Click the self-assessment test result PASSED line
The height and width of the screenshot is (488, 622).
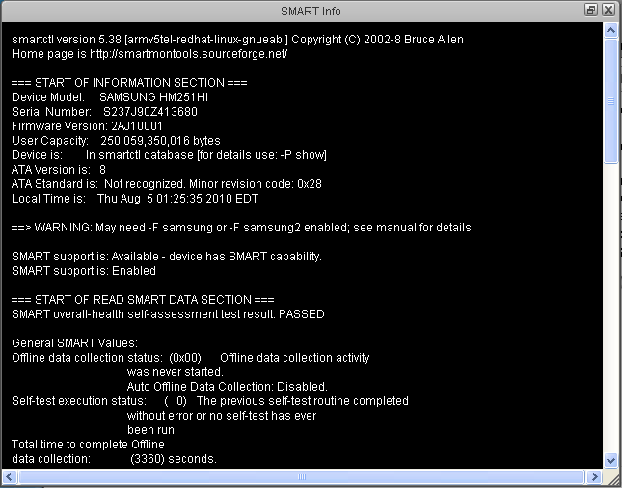(x=168, y=314)
